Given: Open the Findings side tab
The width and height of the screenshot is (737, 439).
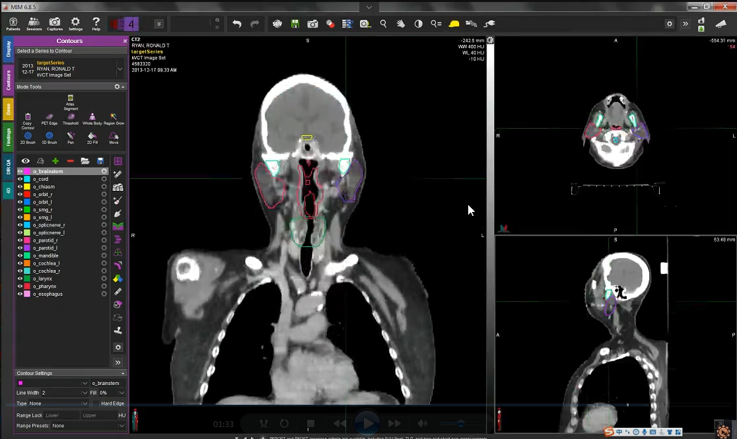Looking at the screenshot, I should (x=9, y=137).
